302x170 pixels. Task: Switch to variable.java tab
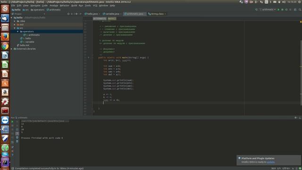pyautogui.click(x=112, y=14)
